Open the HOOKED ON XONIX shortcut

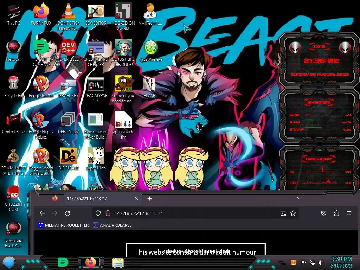[123, 16]
